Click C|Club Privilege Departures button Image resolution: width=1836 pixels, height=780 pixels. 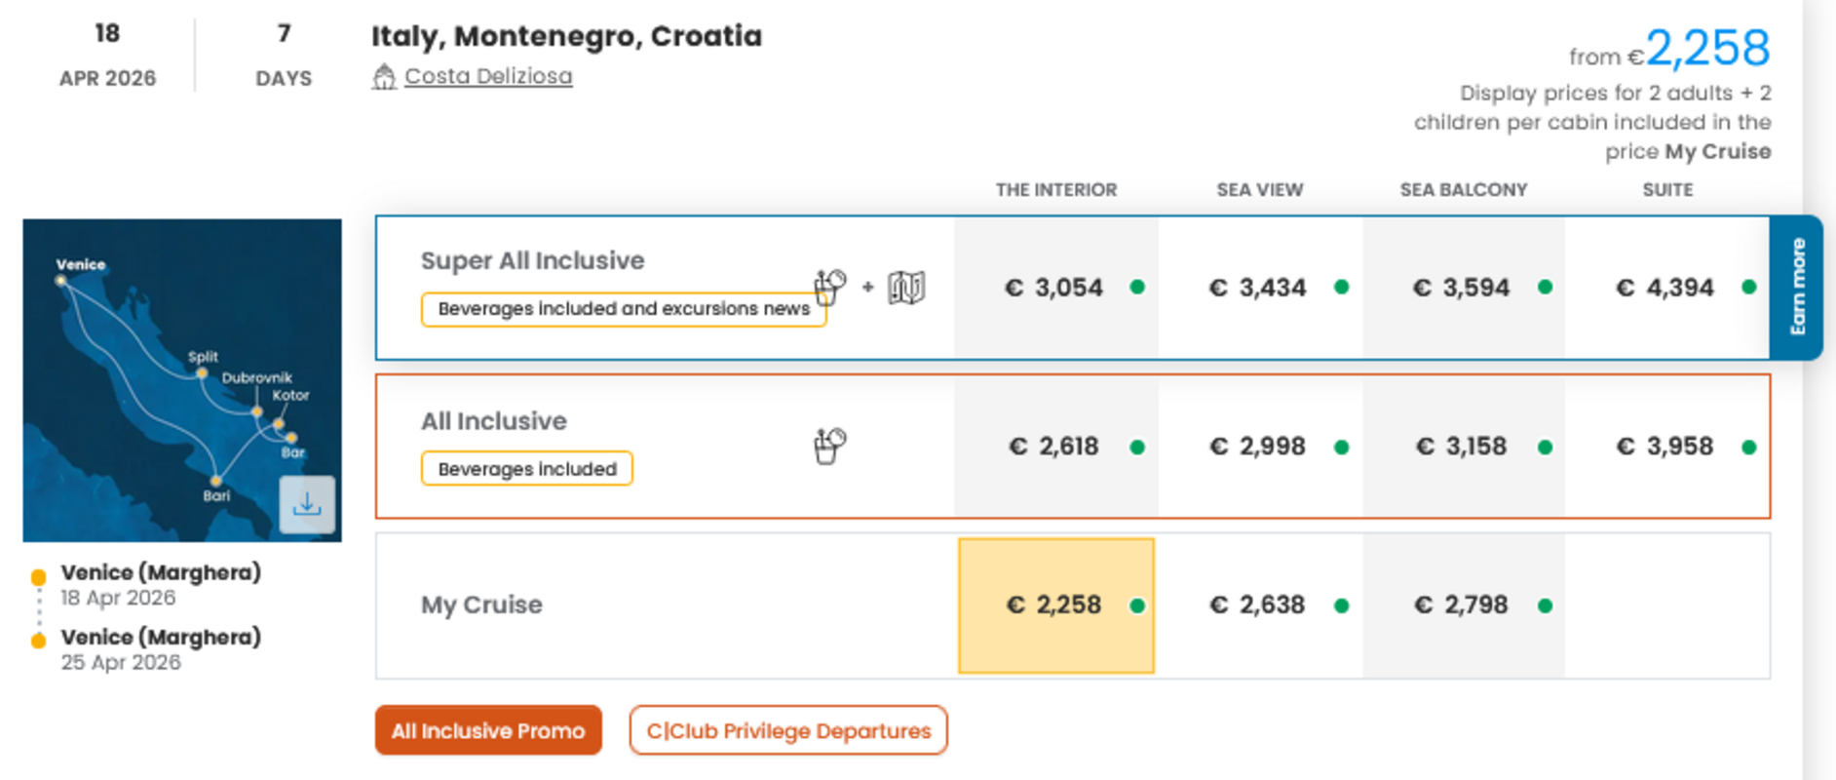(x=787, y=730)
